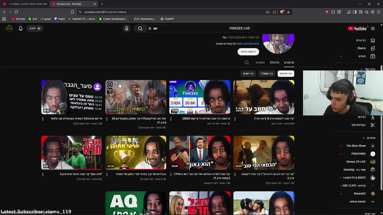Start voice search with the microphone
Screen dimensions: 383x215
click(127, 28)
